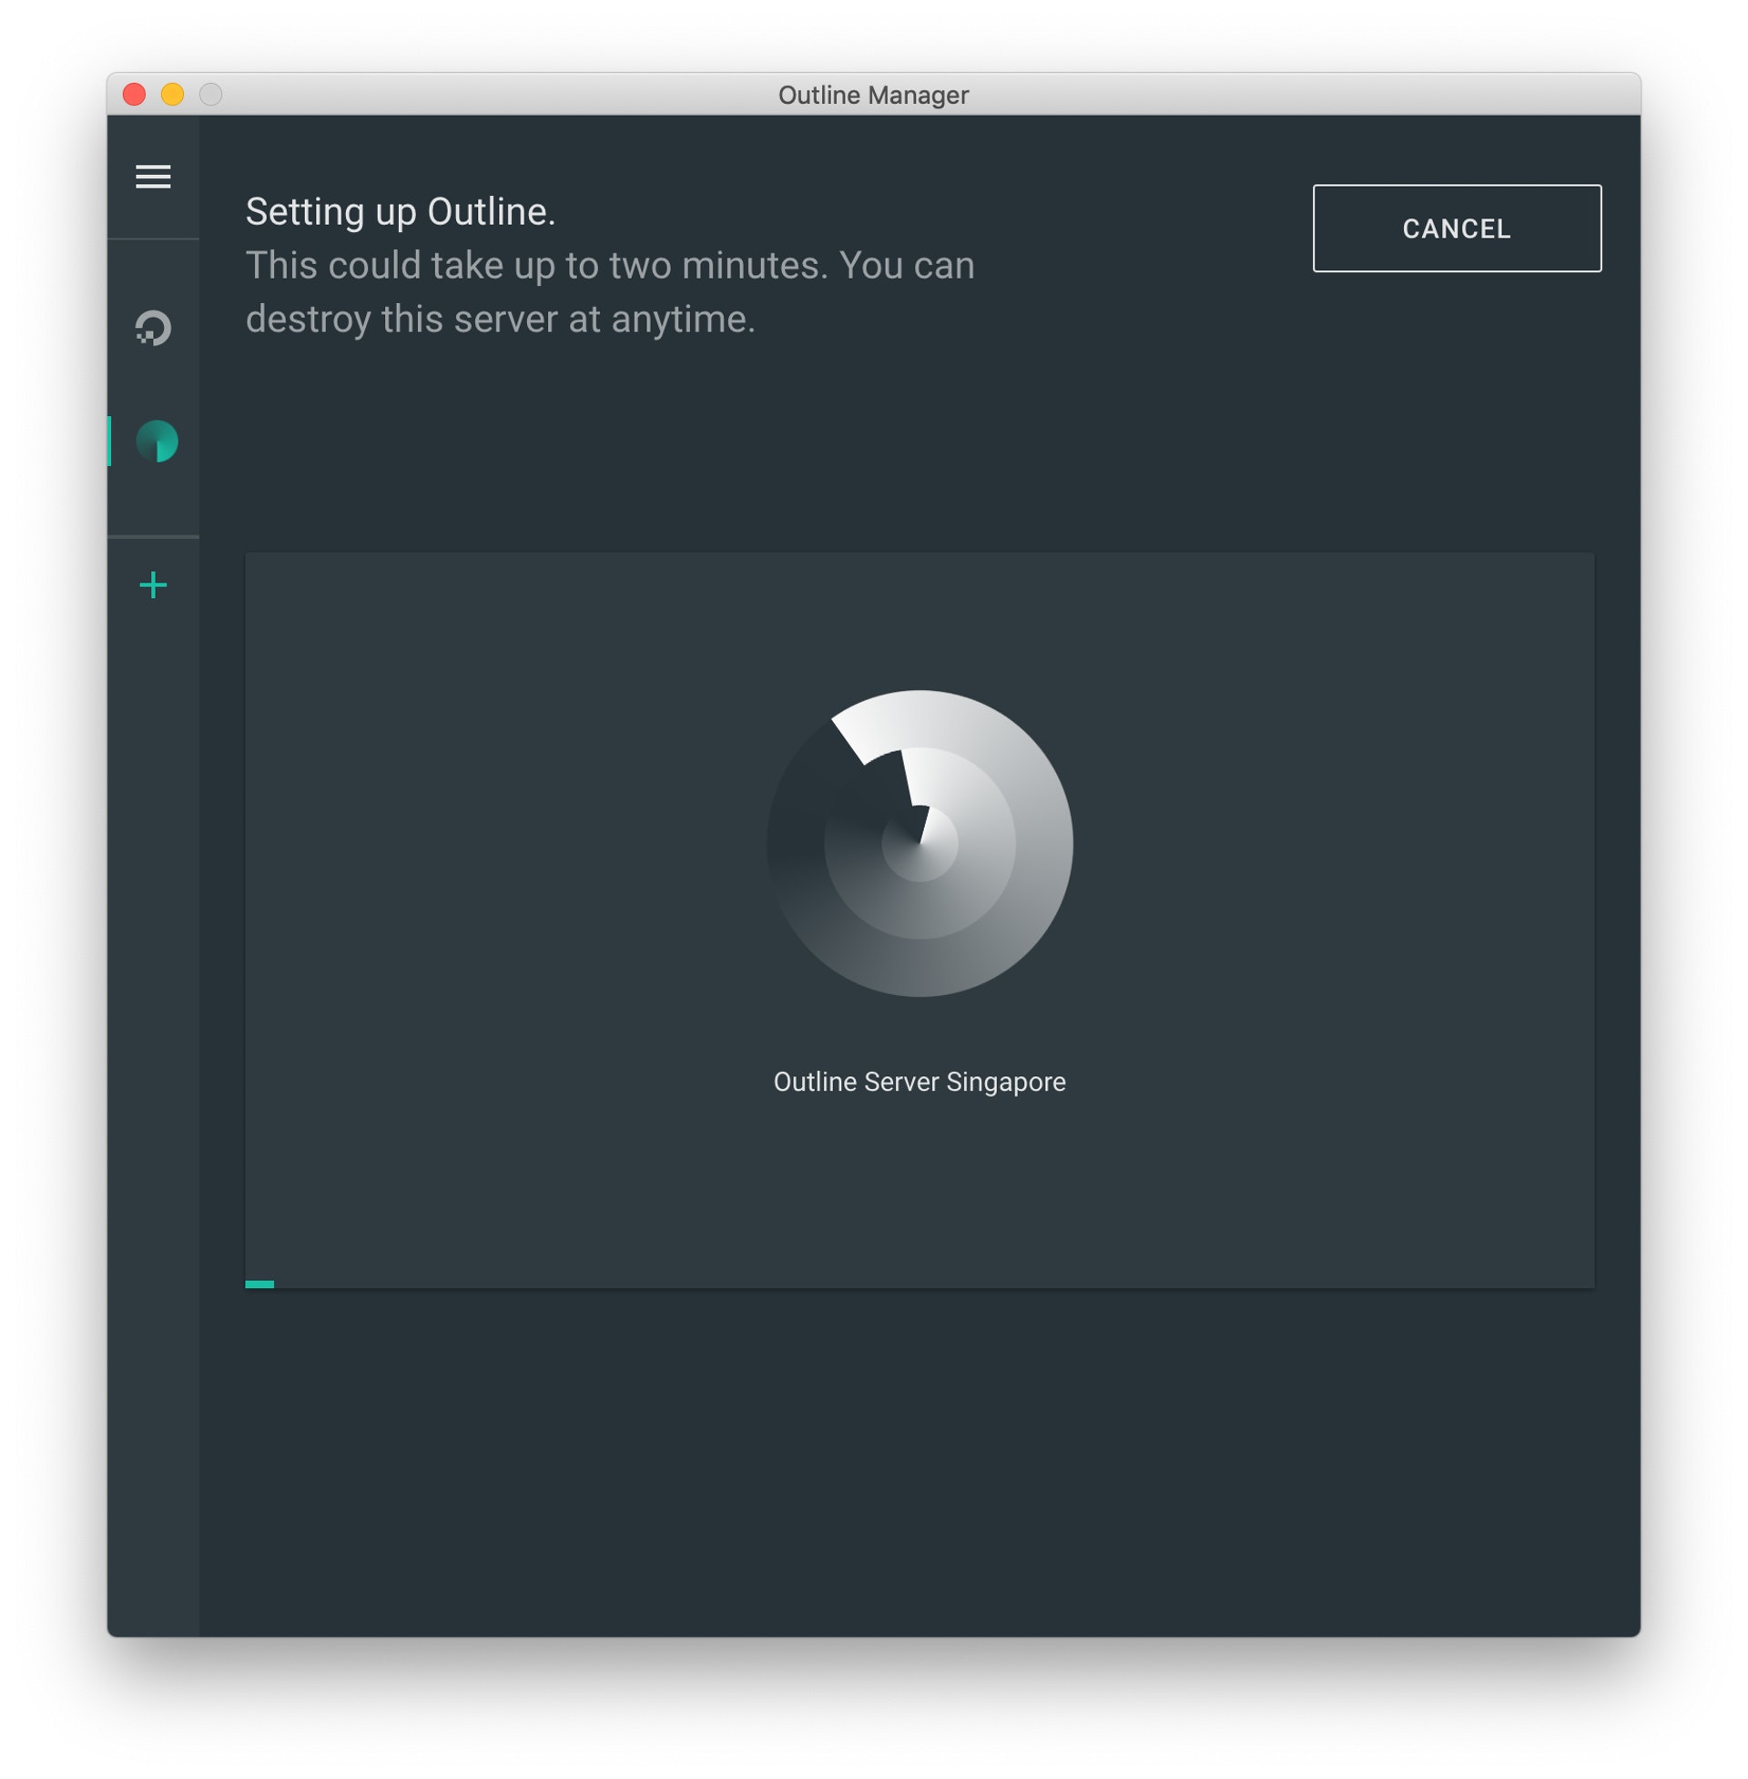1748x1779 pixels.
Task: Open the hamburger menu in sidebar
Action: click(153, 177)
